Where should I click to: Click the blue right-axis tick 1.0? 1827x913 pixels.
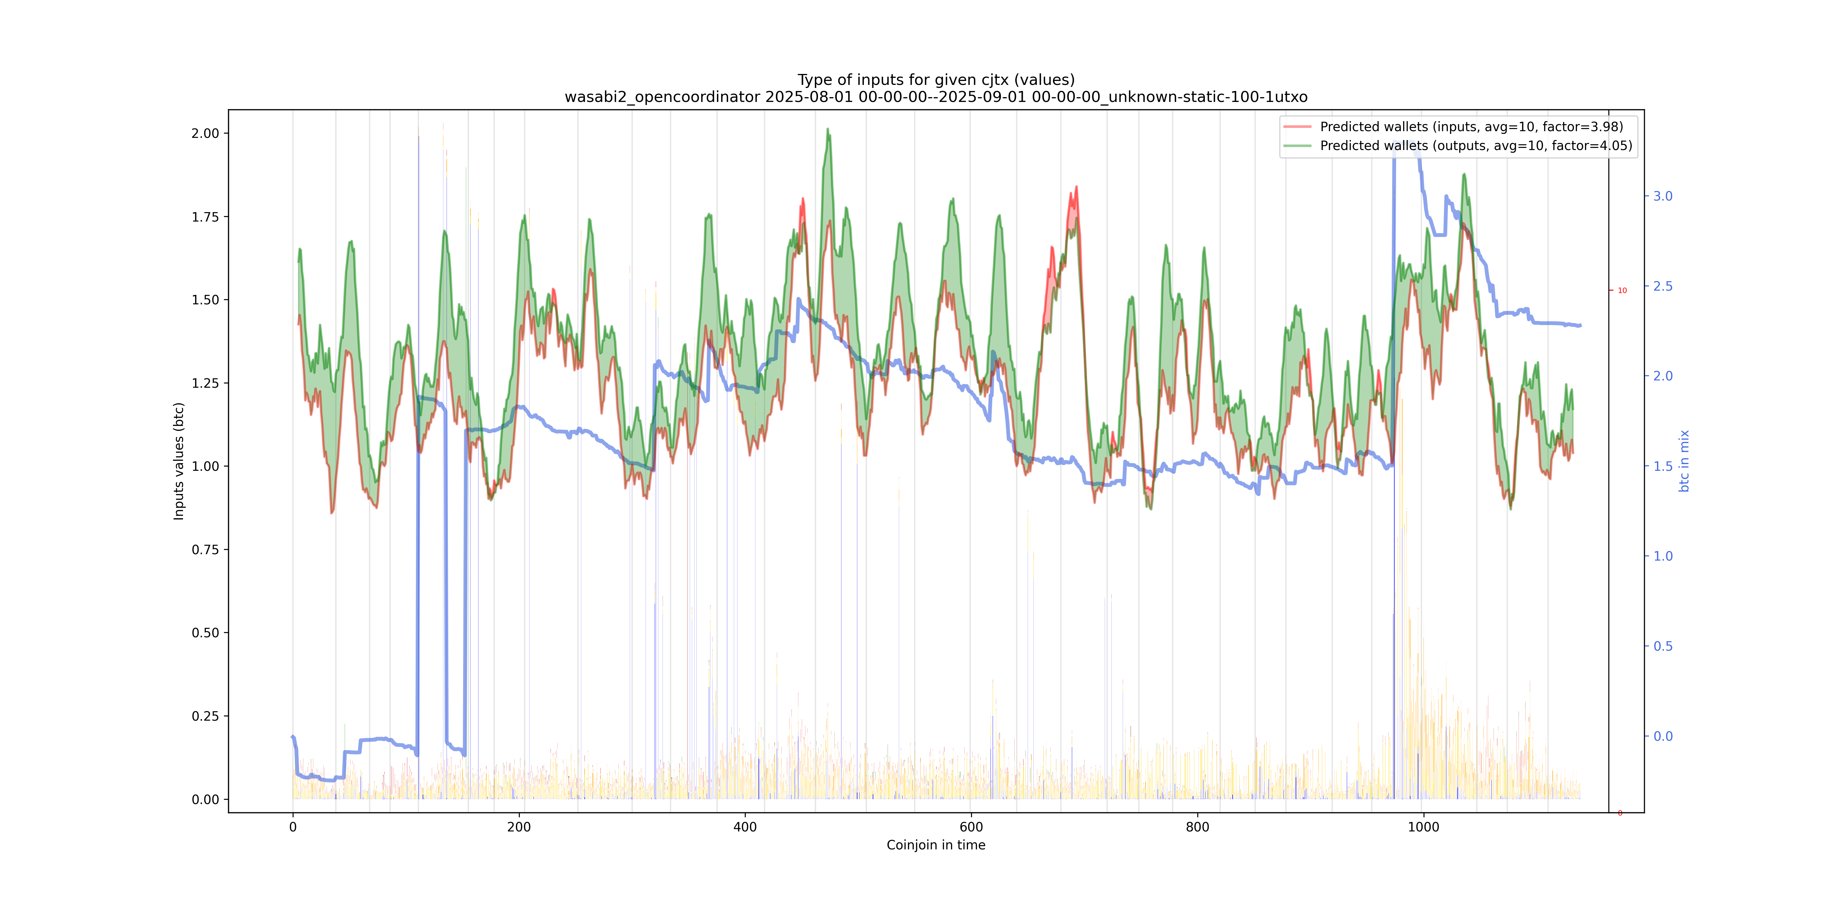(1663, 556)
